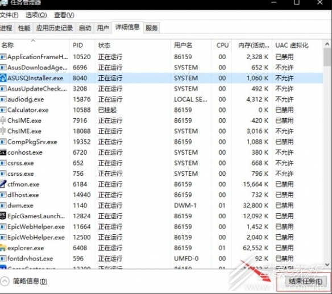The height and width of the screenshot is (294, 332).
Task: Sort by the 状态 column header
Action: point(133,45)
